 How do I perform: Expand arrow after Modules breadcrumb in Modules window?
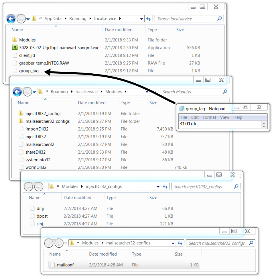pyautogui.click(x=125, y=92)
